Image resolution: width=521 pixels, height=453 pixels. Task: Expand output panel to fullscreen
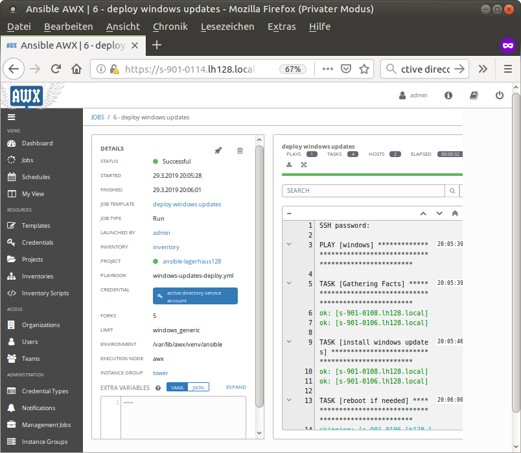tap(304, 165)
